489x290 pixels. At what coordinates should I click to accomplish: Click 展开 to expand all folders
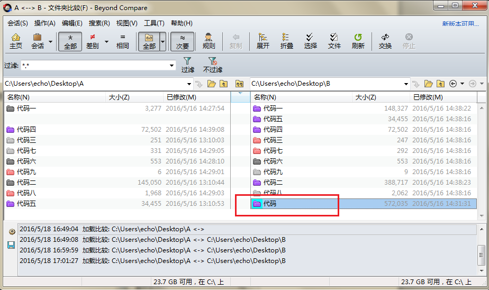coord(263,41)
